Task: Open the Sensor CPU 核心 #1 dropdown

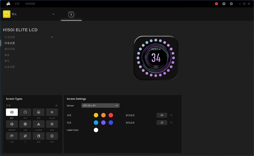Action: tap(100, 105)
